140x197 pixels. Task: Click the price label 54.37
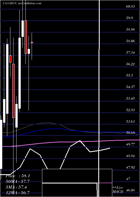pos(130,87)
